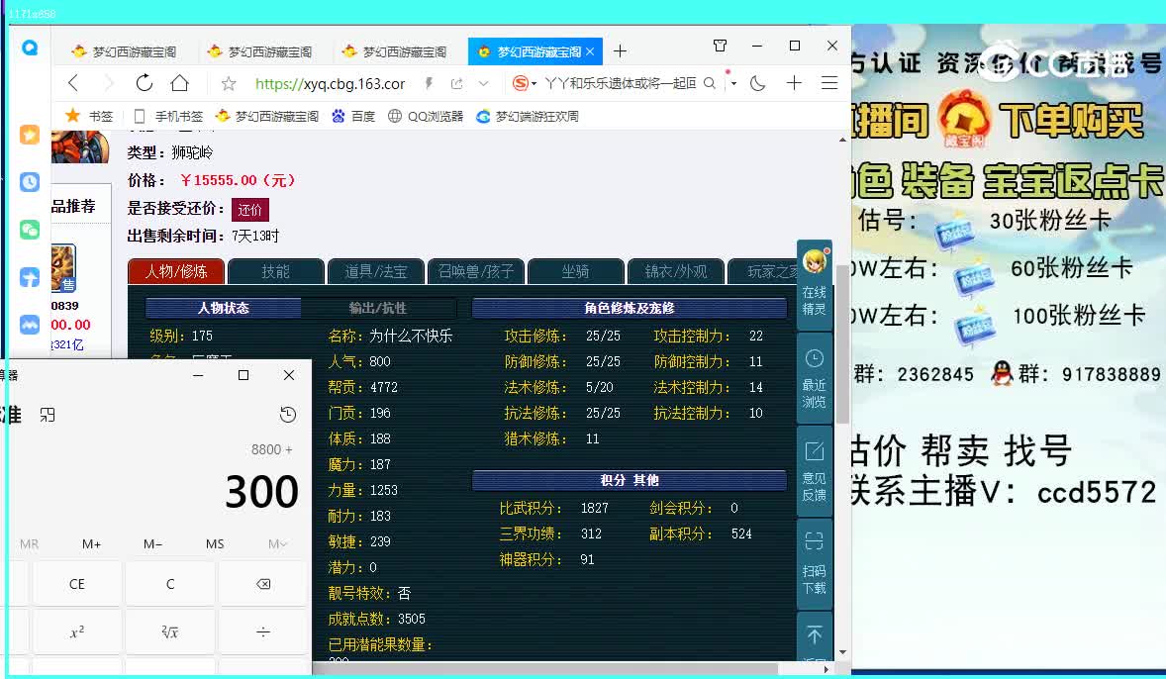
Task: Switch to 人物状态 sub-tab
Action: tap(224, 308)
